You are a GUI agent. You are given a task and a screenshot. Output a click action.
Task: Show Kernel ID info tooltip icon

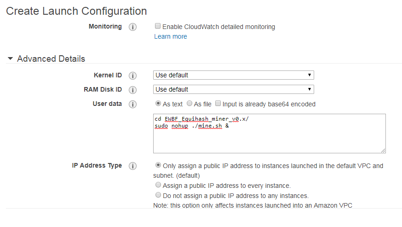coord(132,76)
